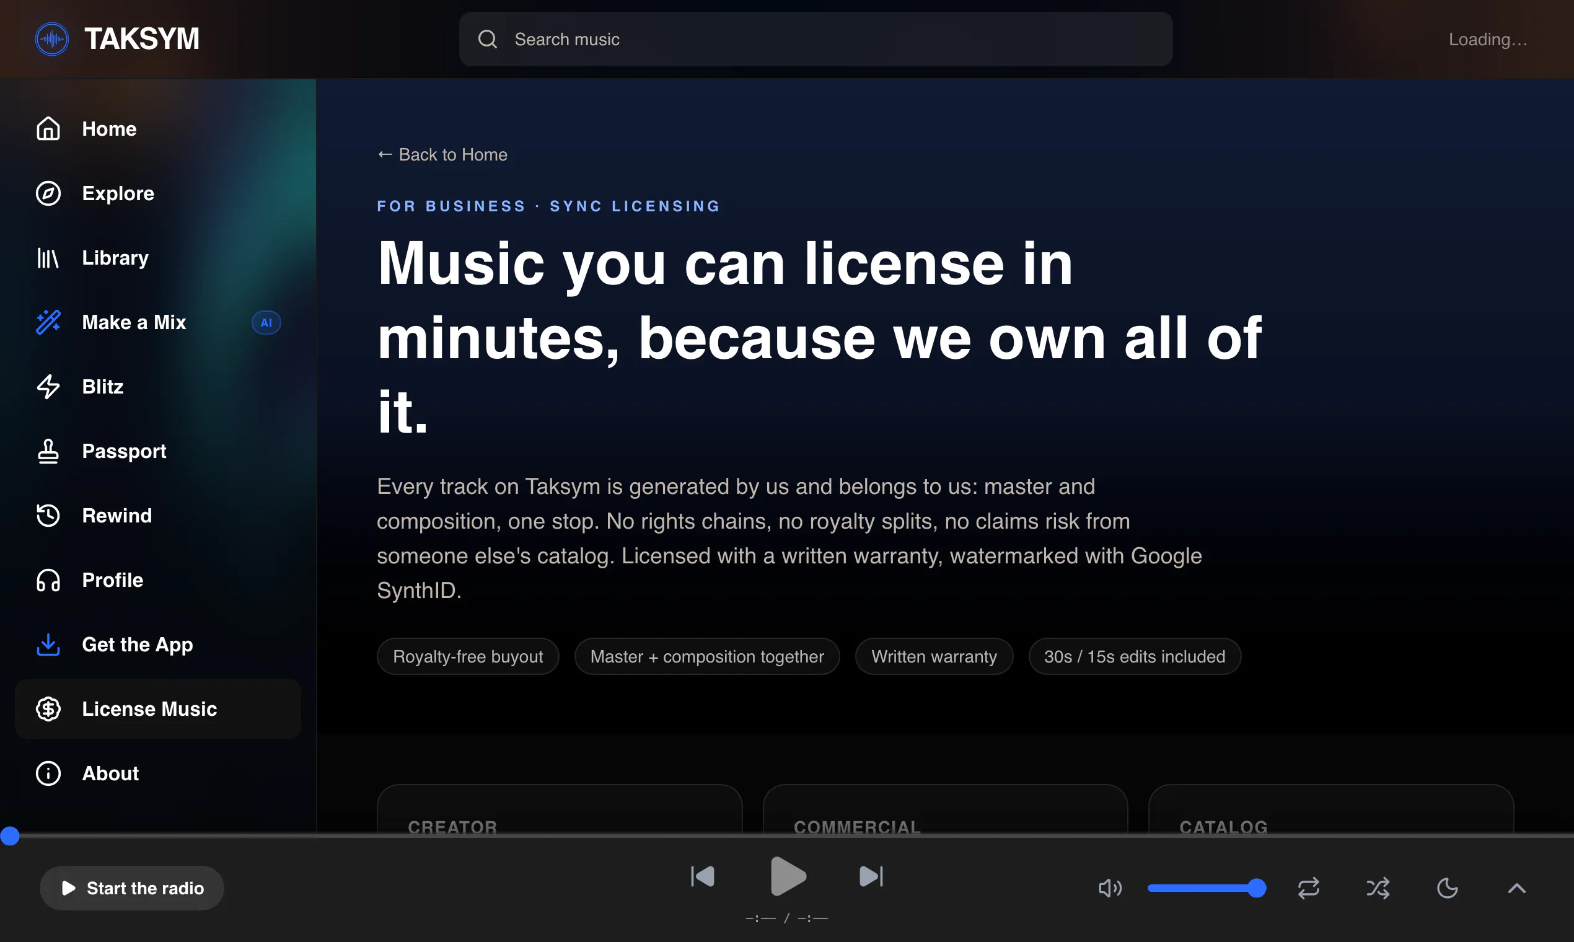
Task: Open Profile label
Action: click(113, 581)
